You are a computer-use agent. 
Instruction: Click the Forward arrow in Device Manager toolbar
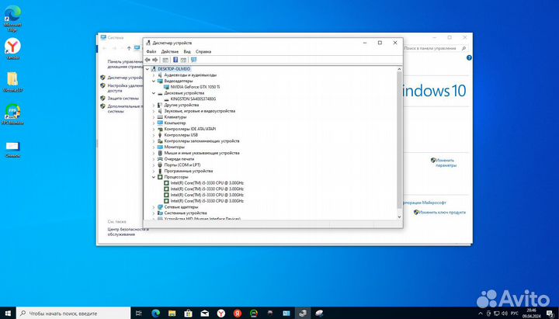155,60
